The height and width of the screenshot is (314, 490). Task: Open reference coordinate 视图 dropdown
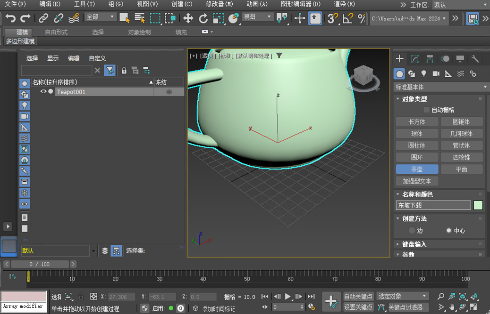[x=257, y=17]
